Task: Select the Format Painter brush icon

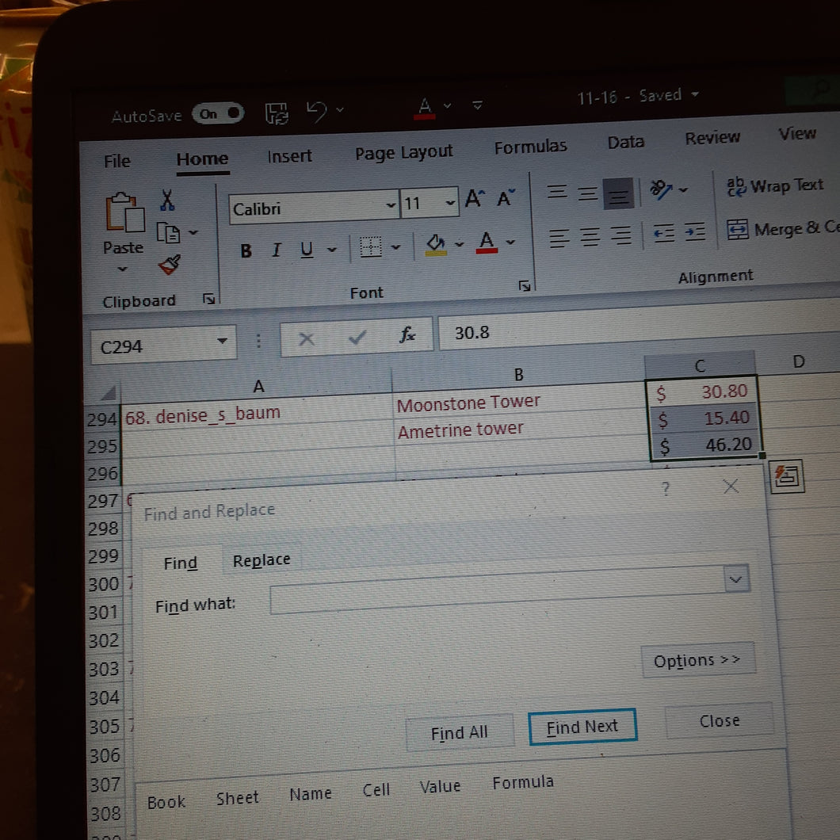Action: pos(169,265)
